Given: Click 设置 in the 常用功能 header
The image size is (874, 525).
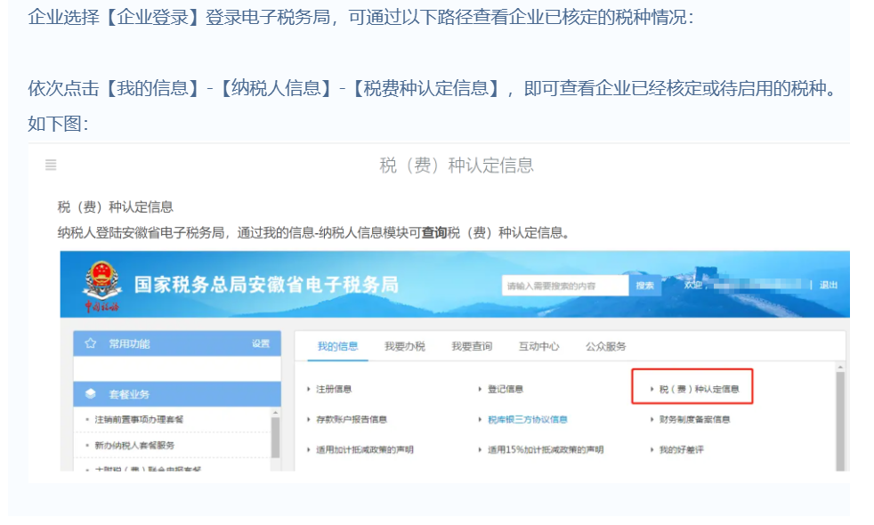Looking at the screenshot, I should click(x=260, y=343).
